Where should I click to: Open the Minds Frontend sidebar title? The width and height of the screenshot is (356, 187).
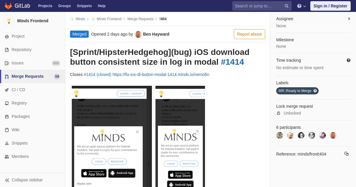[x=33, y=21]
